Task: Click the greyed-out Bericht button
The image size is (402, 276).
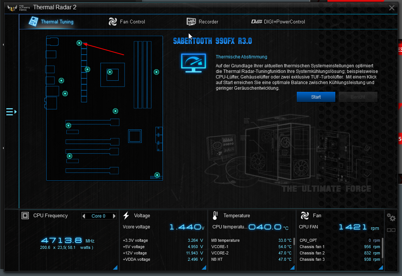Action: (x=358, y=97)
